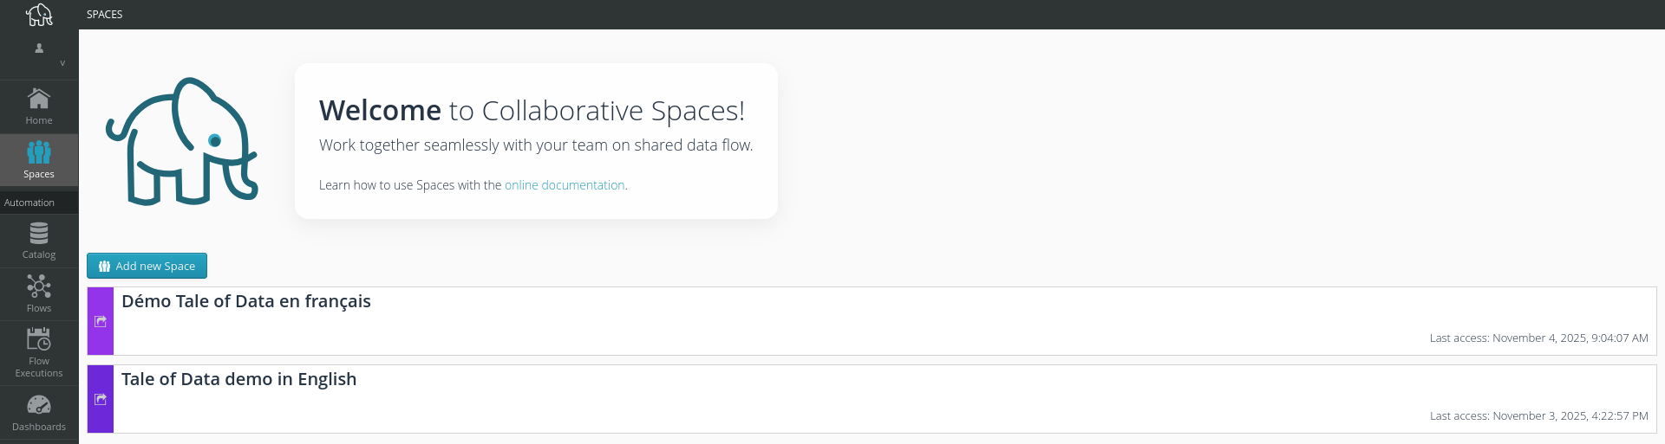Open the Tale of Data demo in English space
1665x444 pixels.
tap(239, 379)
